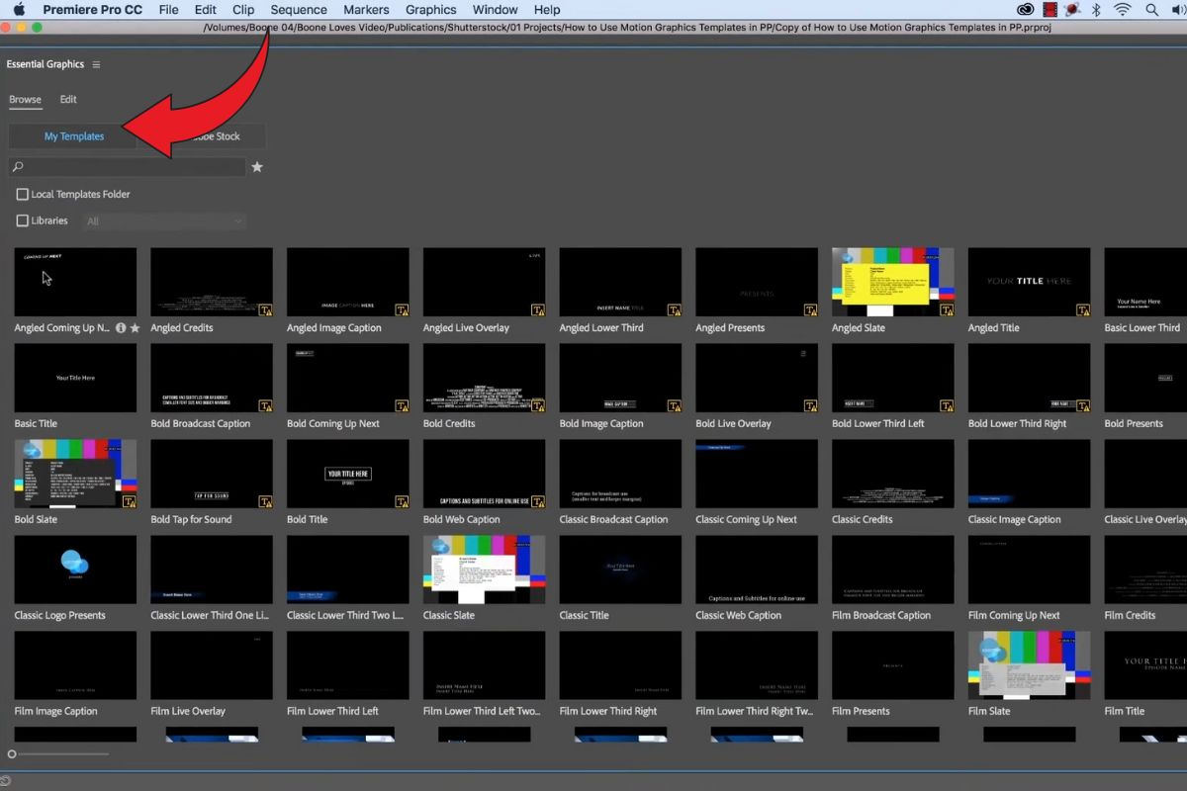Click the 'Film Coming Up Next' label
The height and width of the screenshot is (791, 1187).
point(1014,616)
